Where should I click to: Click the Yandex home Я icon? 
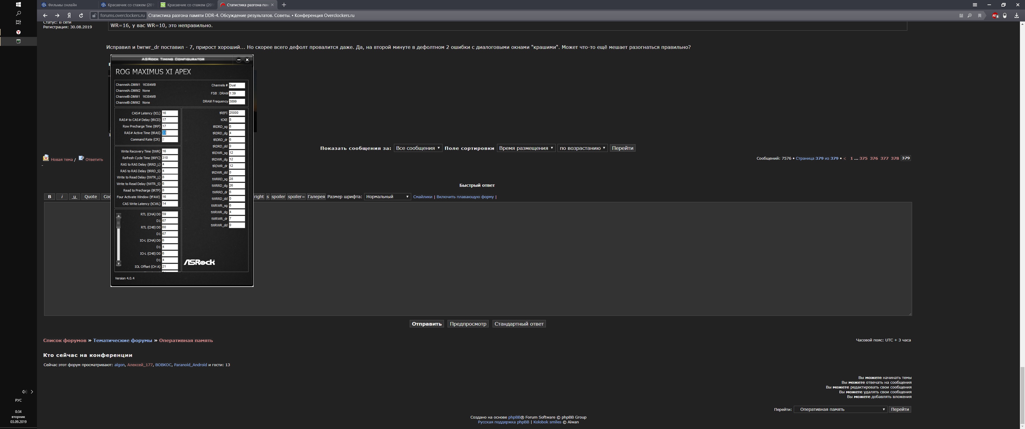coord(69,15)
